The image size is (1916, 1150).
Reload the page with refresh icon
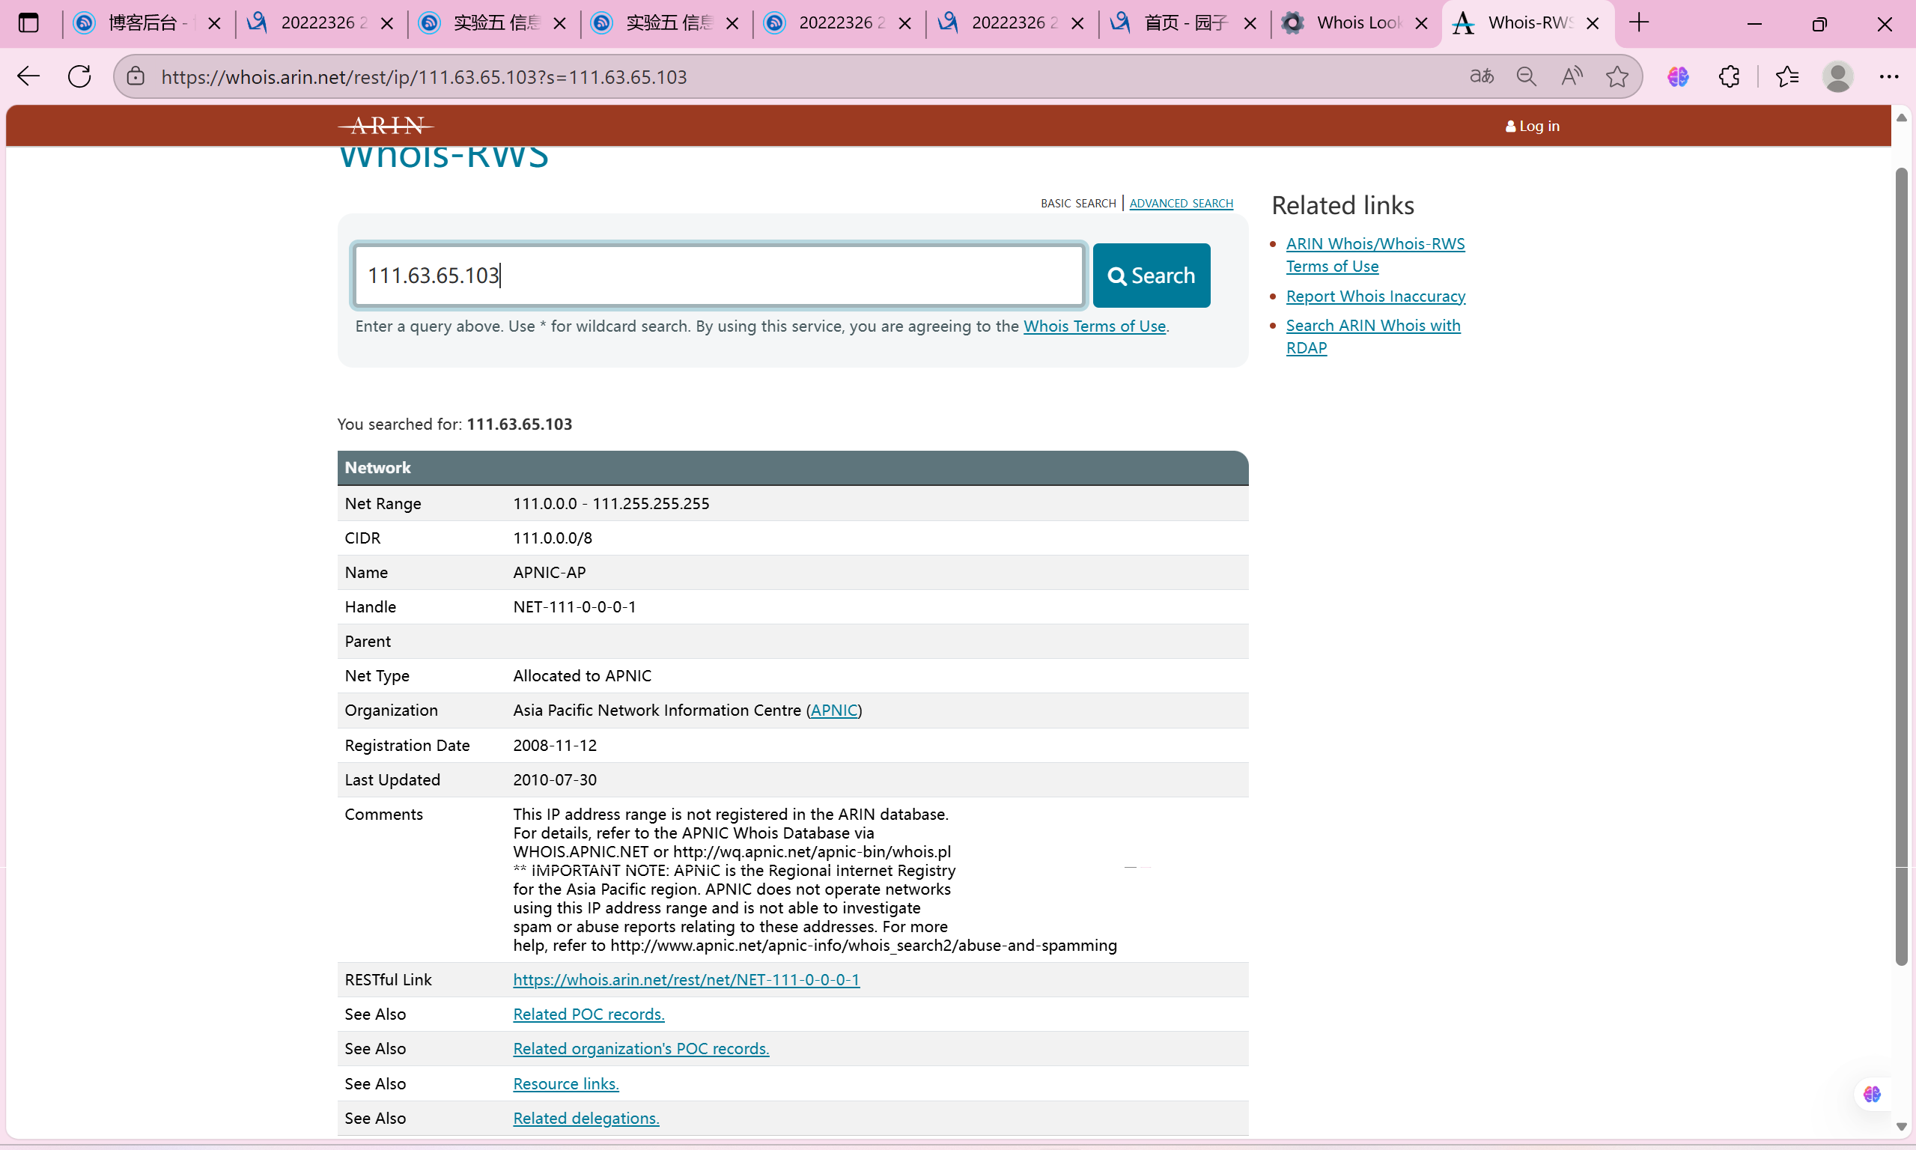pyautogui.click(x=80, y=76)
